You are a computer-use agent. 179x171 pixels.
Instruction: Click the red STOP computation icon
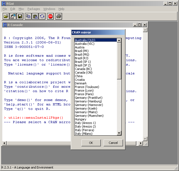50,16
